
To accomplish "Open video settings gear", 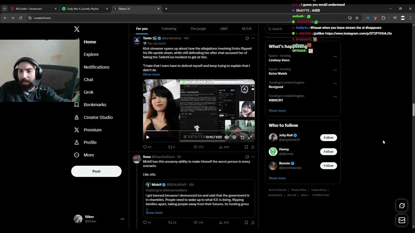I will 234,137.
